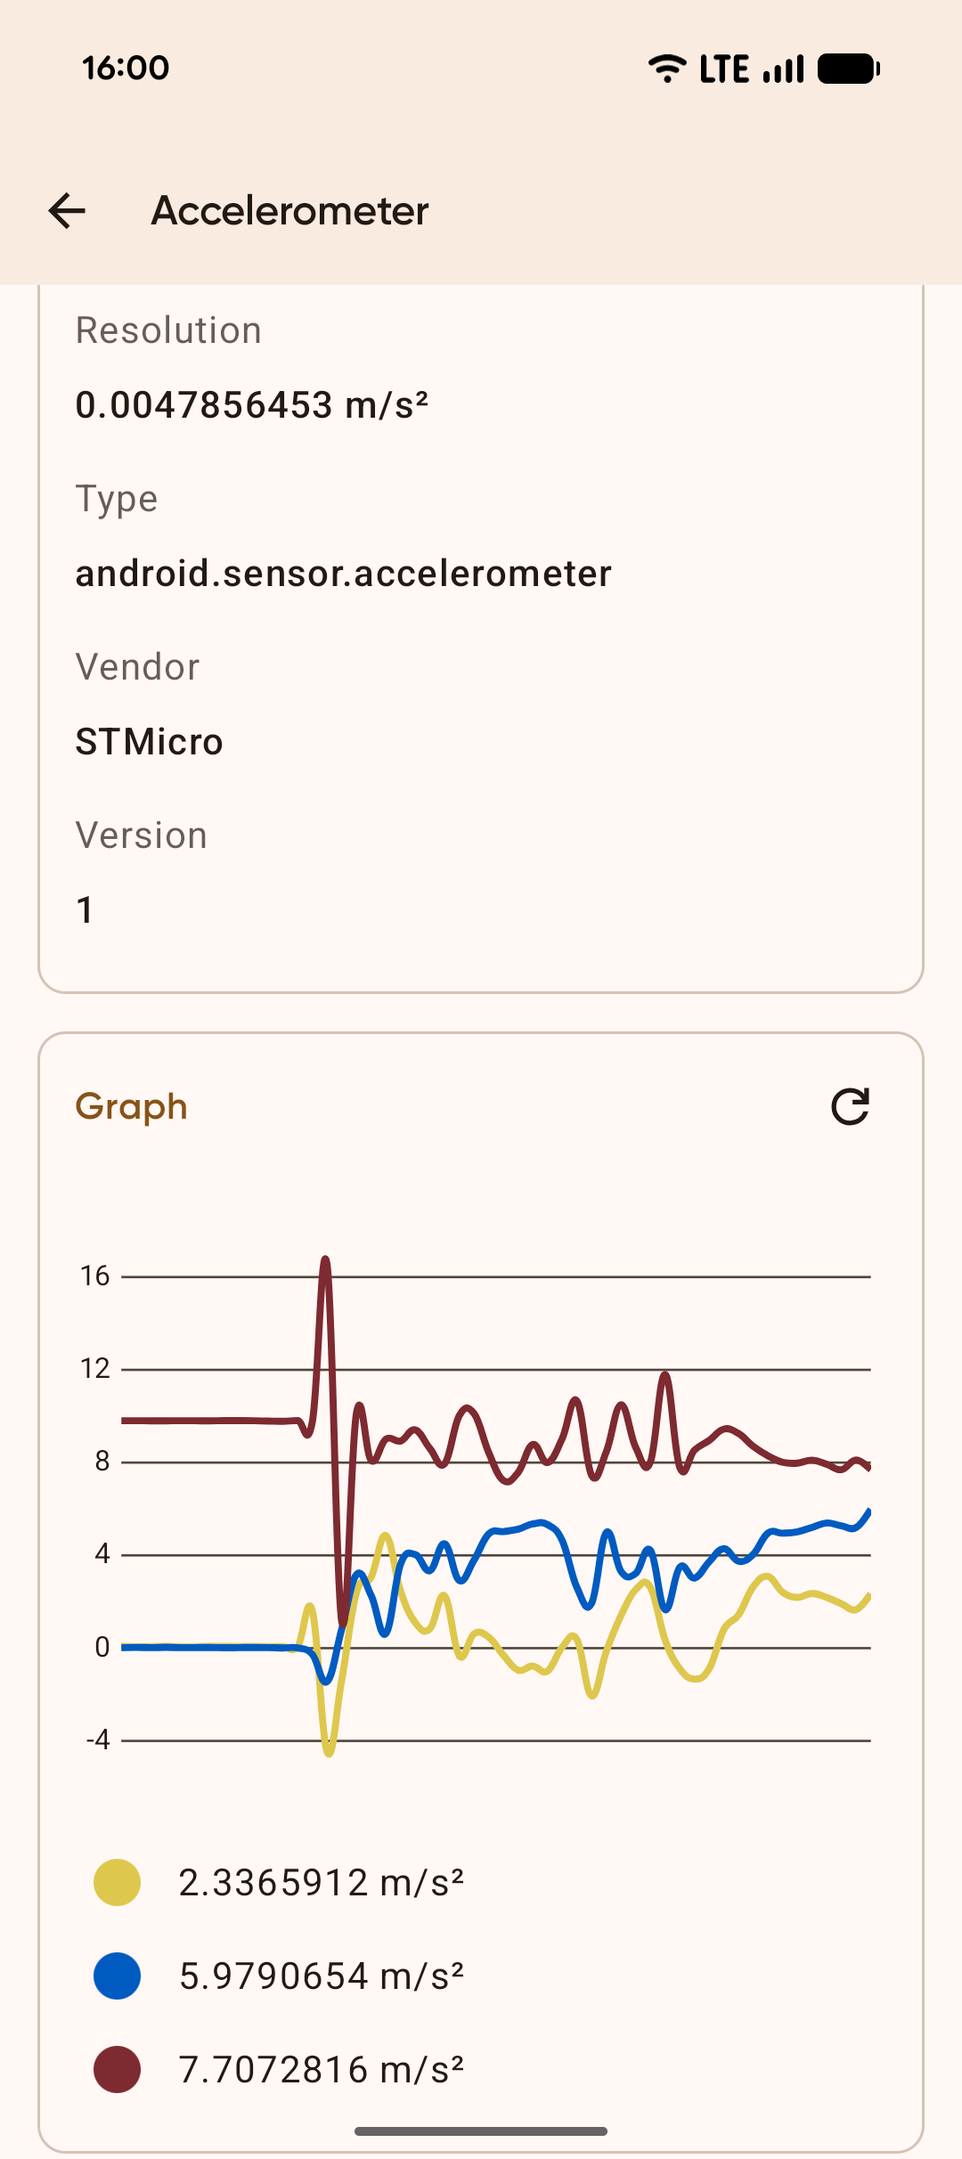Image resolution: width=962 pixels, height=2159 pixels.
Task: Tap the 7.7072816 m/s² reading
Action: [321, 2069]
